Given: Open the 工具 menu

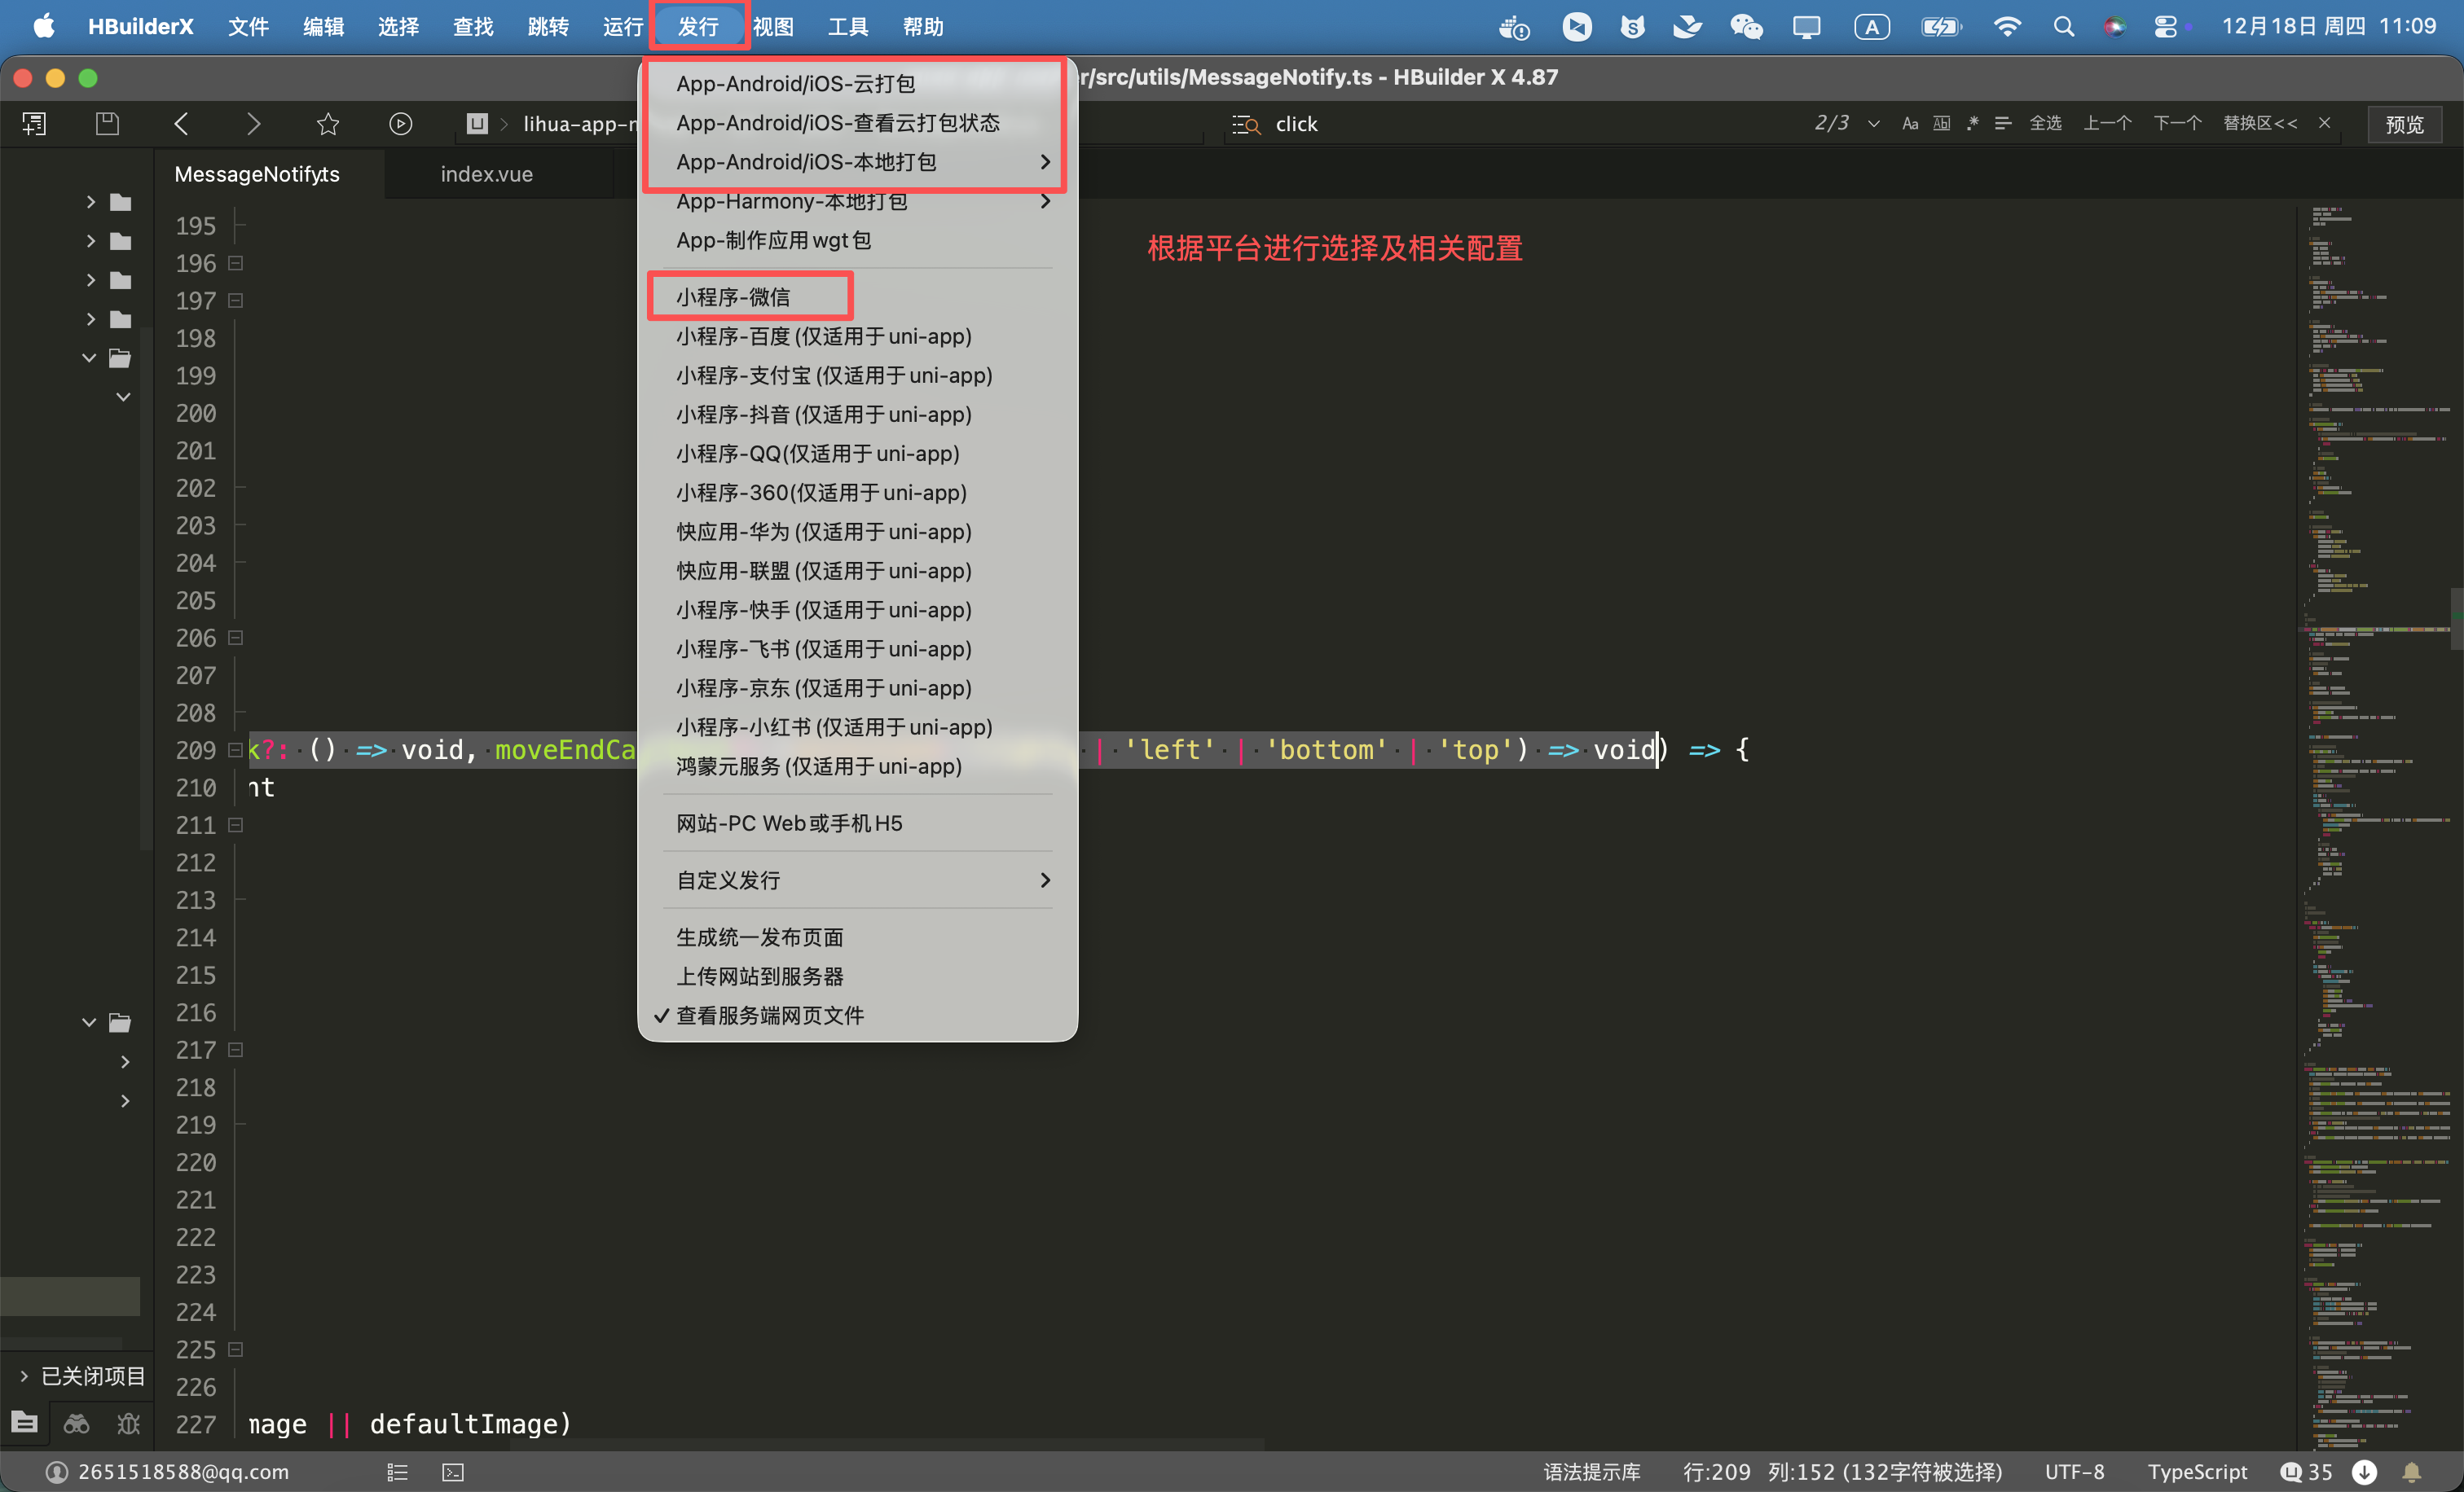Looking at the screenshot, I should (848, 26).
